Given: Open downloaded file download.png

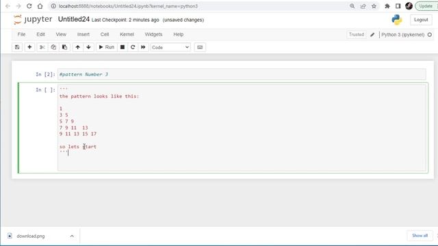Looking at the screenshot, I should coord(31,236).
